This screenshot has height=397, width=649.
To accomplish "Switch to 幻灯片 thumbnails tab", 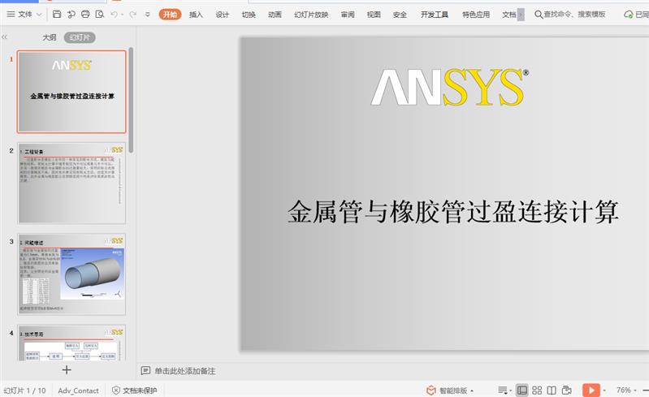I will pyautogui.click(x=80, y=37).
